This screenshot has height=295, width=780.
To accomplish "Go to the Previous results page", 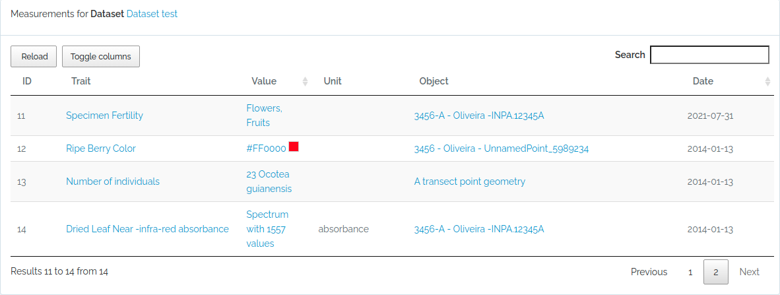I will [649, 272].
